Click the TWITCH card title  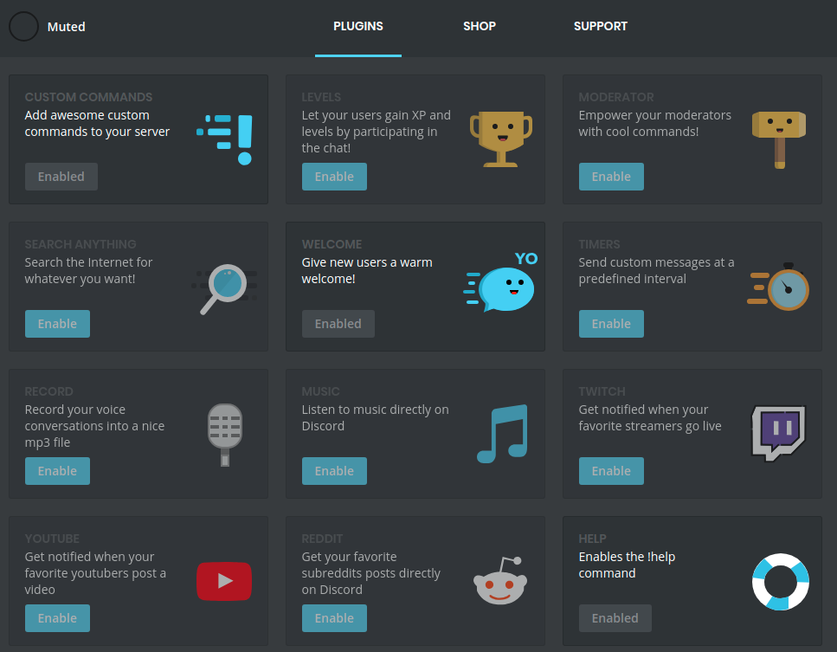pyautogui.click(x=602, y=391)
